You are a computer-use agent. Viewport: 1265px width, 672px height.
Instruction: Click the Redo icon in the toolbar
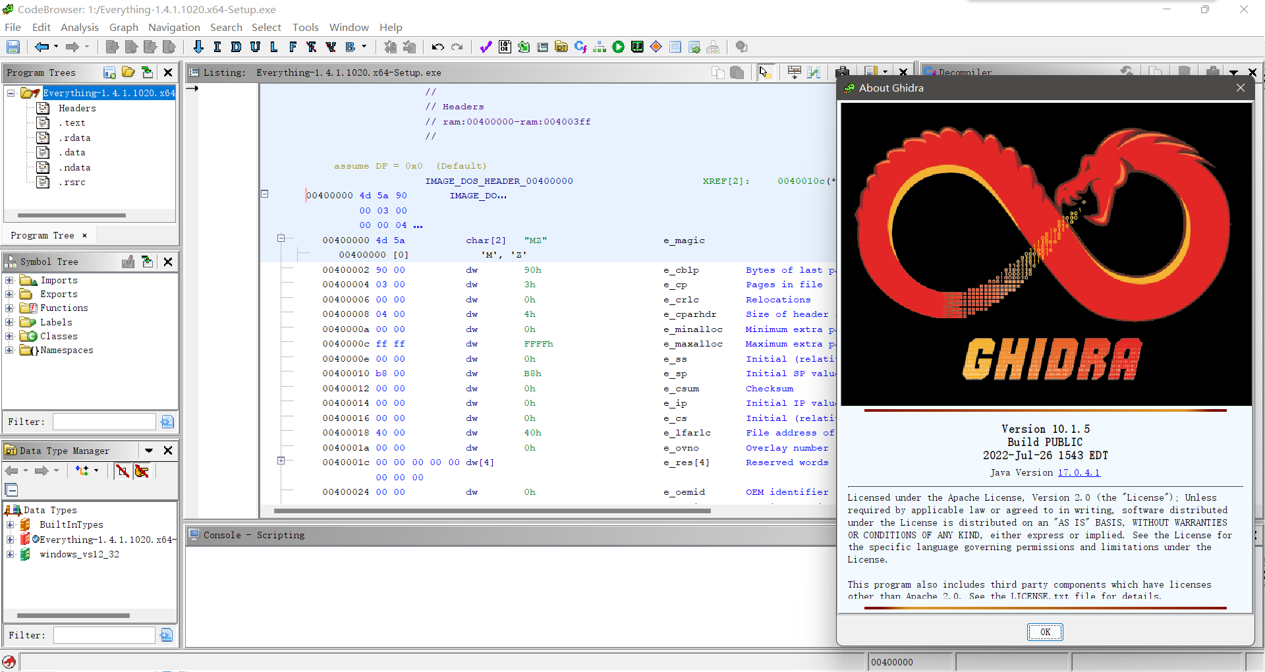[458, 47]
